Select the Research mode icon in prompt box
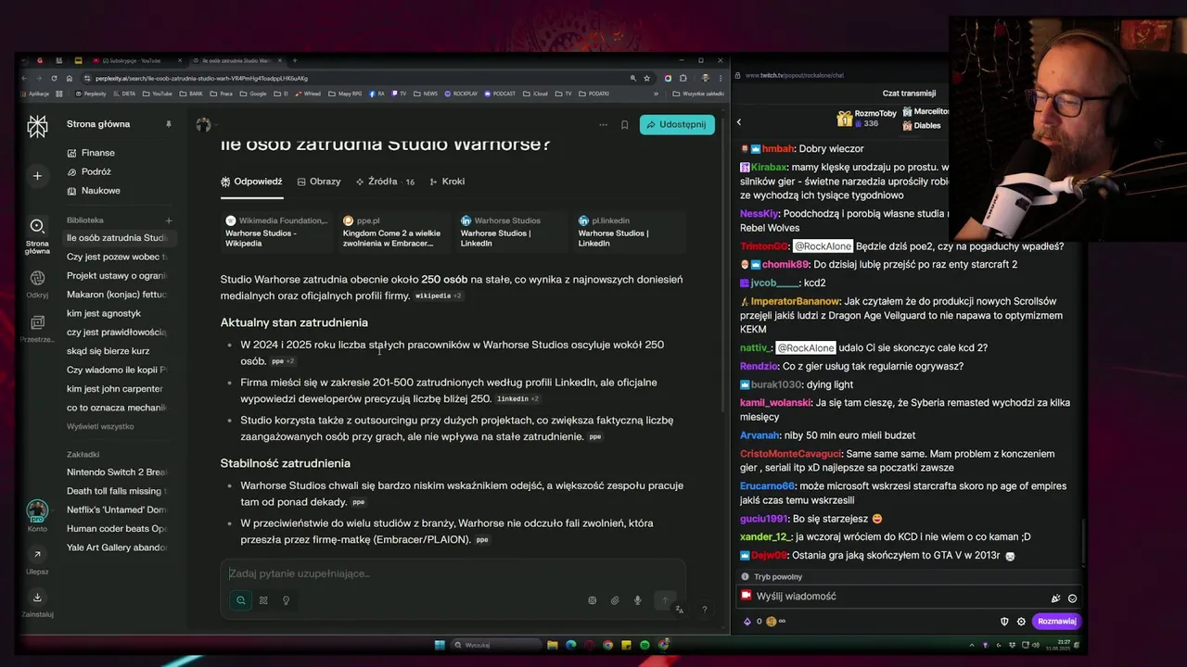1187x667 pixels. click(x=263, y=600)
